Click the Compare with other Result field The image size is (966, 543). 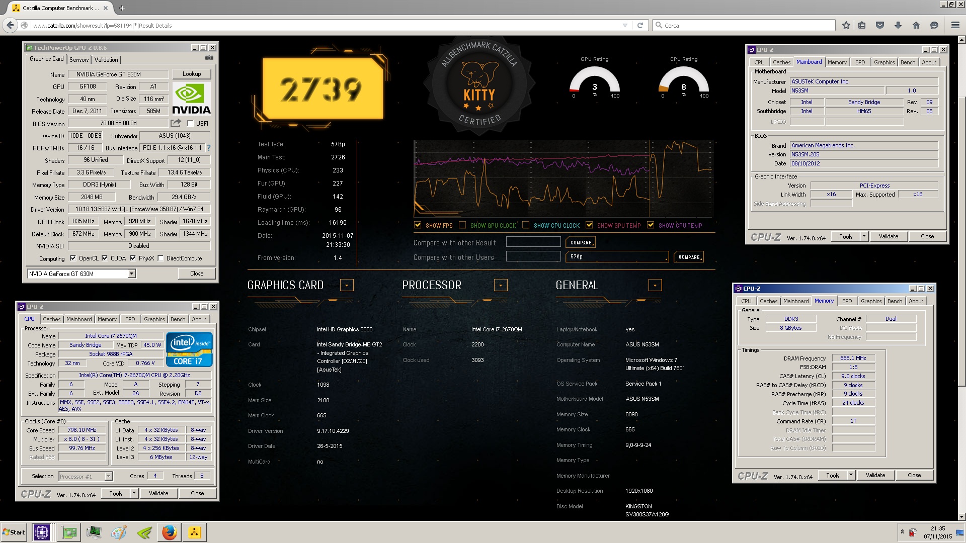[533, 242]
